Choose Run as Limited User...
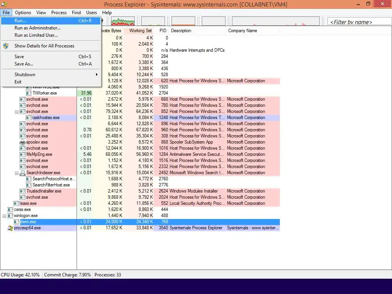The height and width of the screenshot is (294, 392). pyautogui.click(x=51, y=35)
